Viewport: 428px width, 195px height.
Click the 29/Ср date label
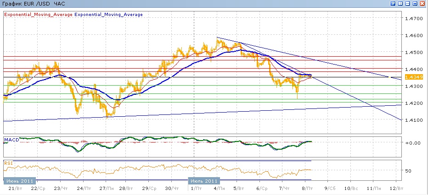point(149,189)
